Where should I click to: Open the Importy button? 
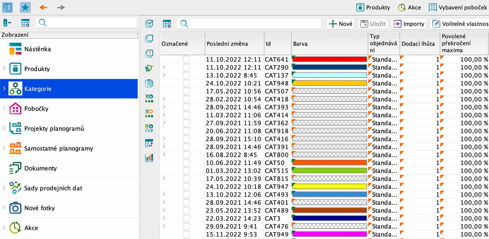(409, 24)
